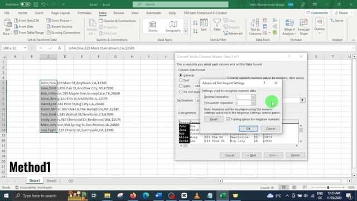Adjust the zoom slider

(328, 188)
